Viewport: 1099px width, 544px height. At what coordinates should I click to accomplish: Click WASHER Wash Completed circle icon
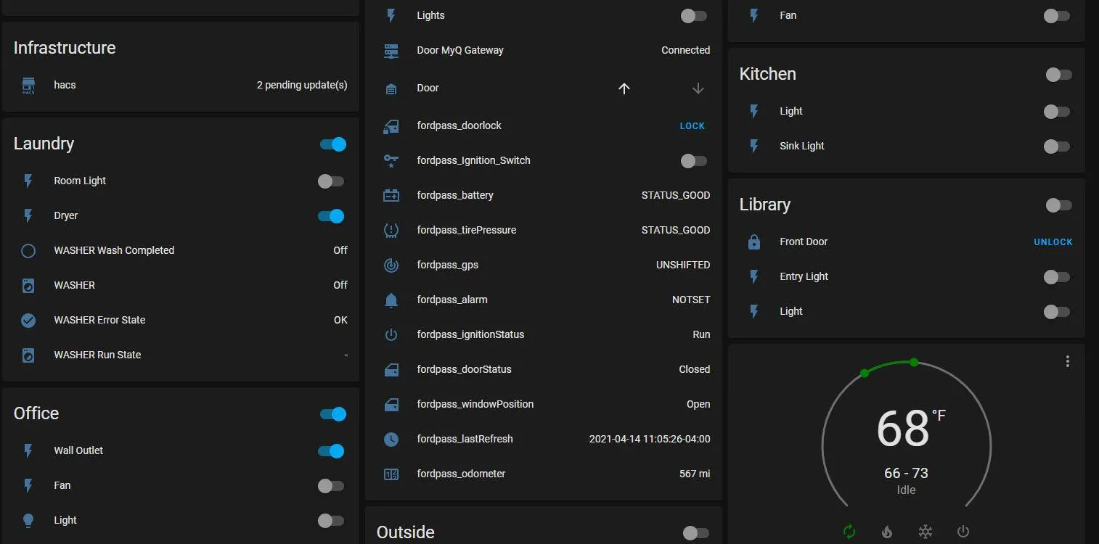click(28, 250)
